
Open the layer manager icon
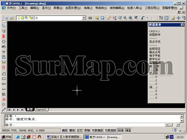coord(6,18)
